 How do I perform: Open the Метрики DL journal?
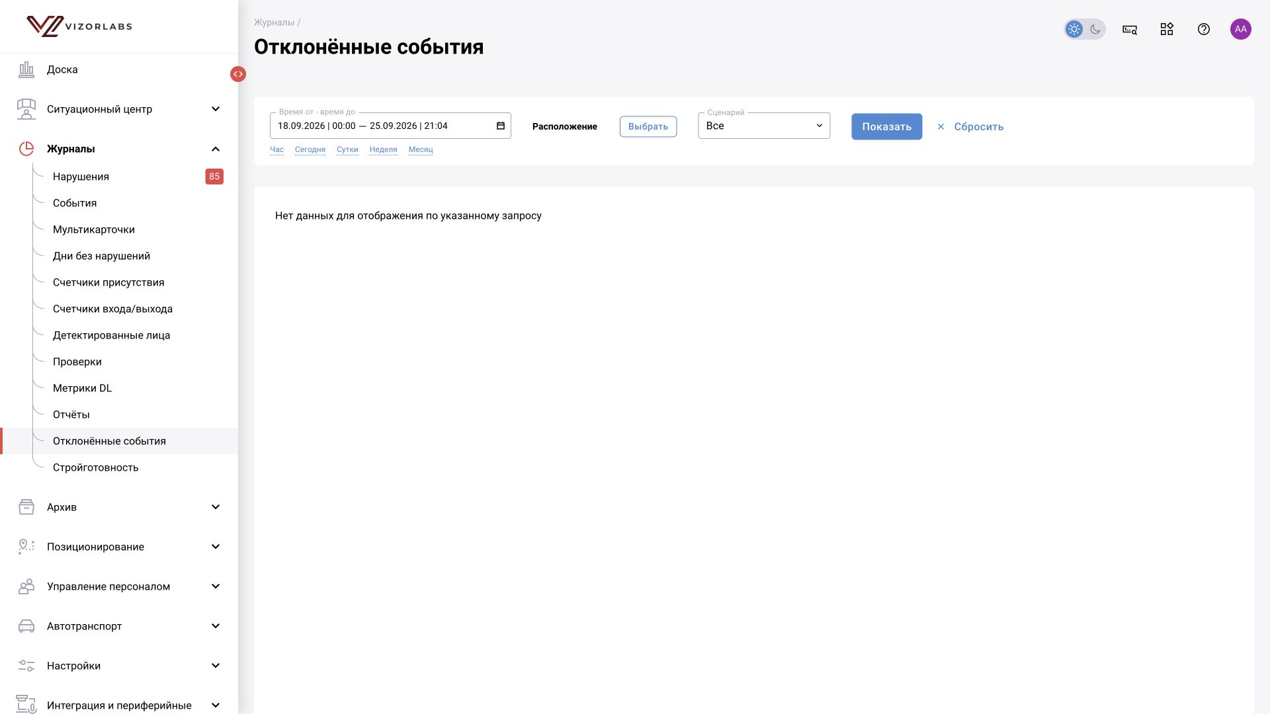[x=83, y=388]
